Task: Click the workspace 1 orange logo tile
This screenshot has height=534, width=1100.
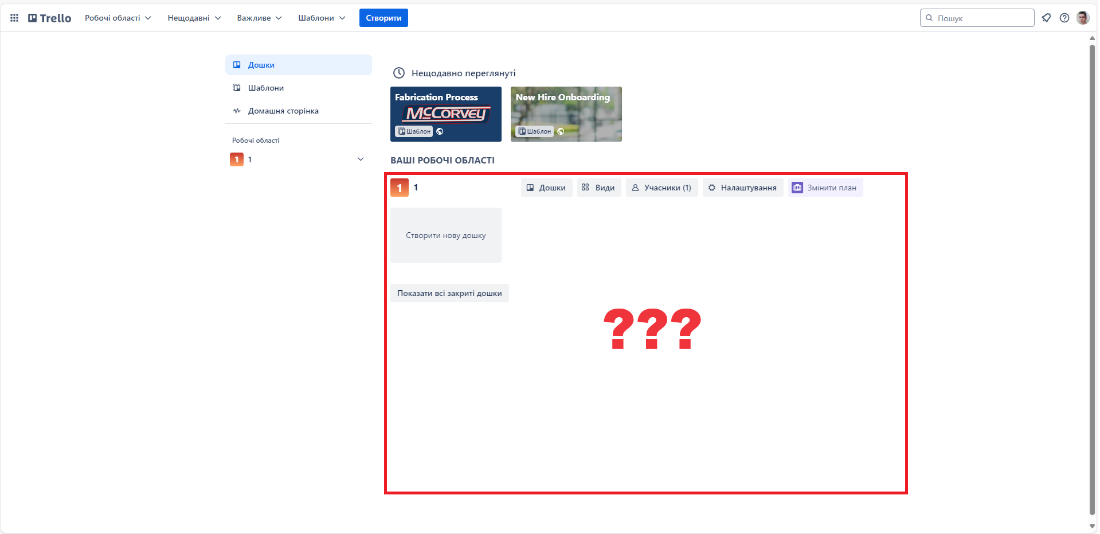Action: pyautogui.click(x=400, y=188)
